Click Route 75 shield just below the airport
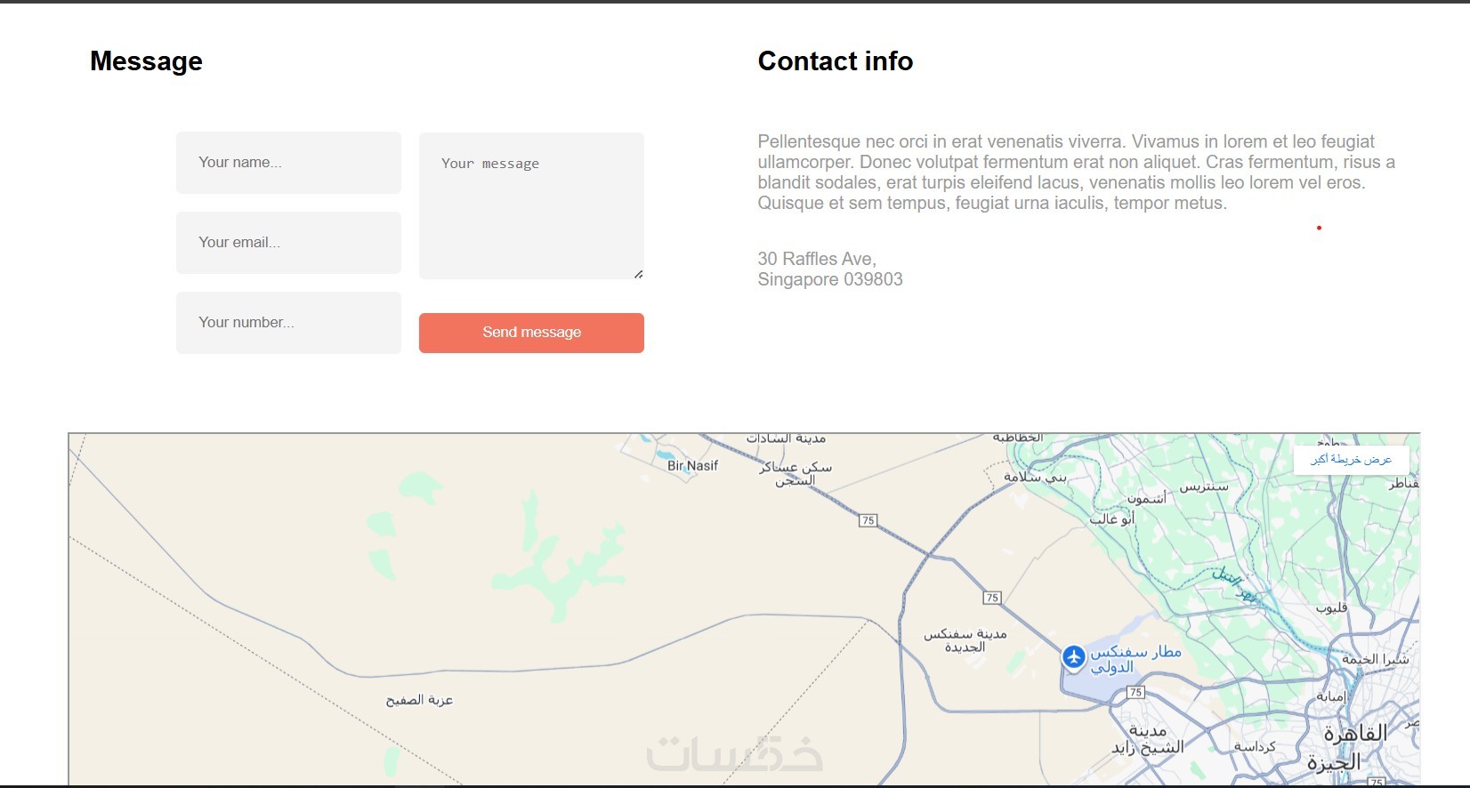 pos(1135,692)
